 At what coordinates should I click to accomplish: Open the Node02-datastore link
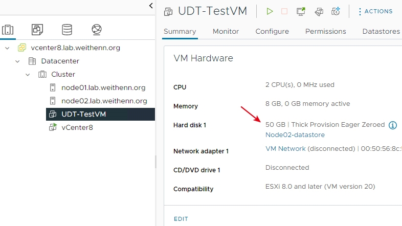click(x=295, y=135)
